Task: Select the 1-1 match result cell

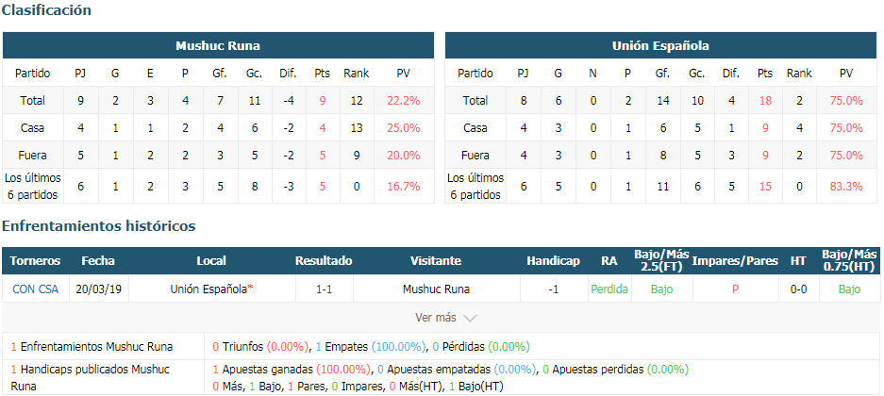Action: [x=325, y=289]
